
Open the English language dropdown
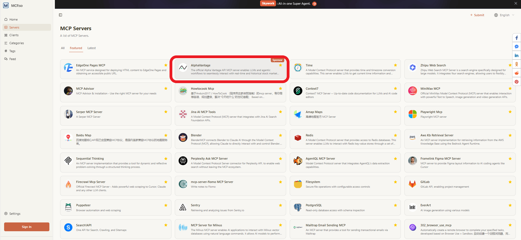504,15
